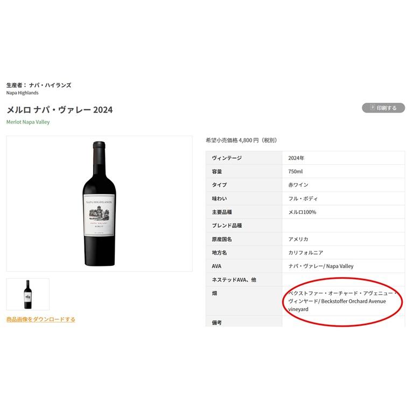
Task: Select the small wine bottle thumbnail
Action: click(27, 294)
